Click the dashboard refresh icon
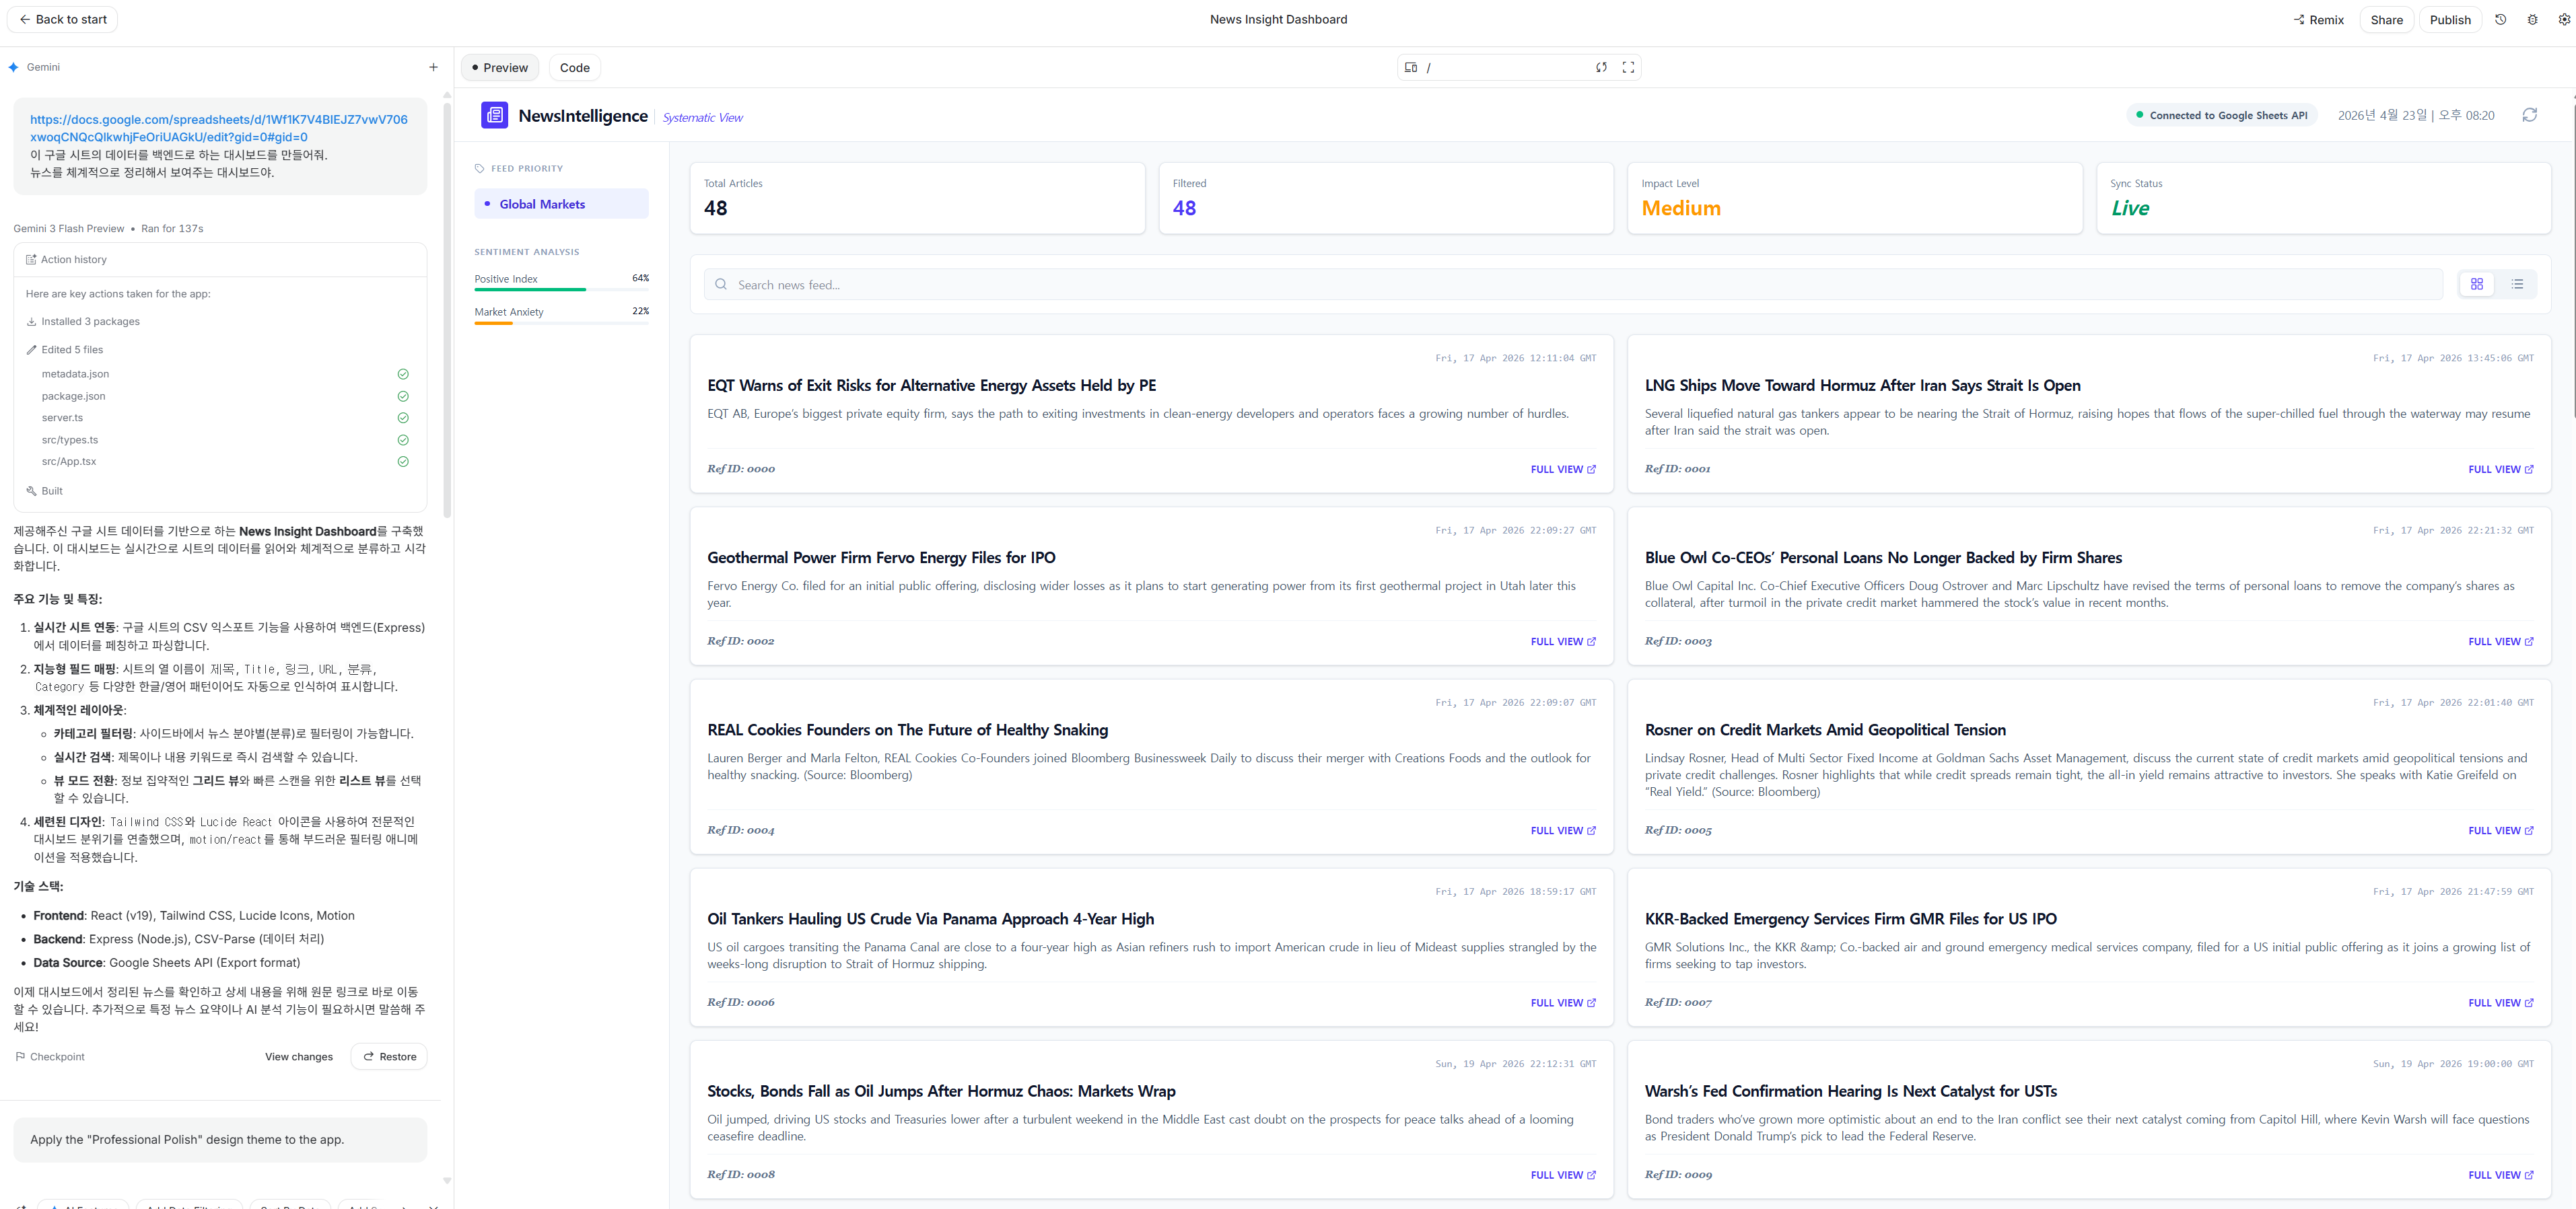 tap(2529, 116)
